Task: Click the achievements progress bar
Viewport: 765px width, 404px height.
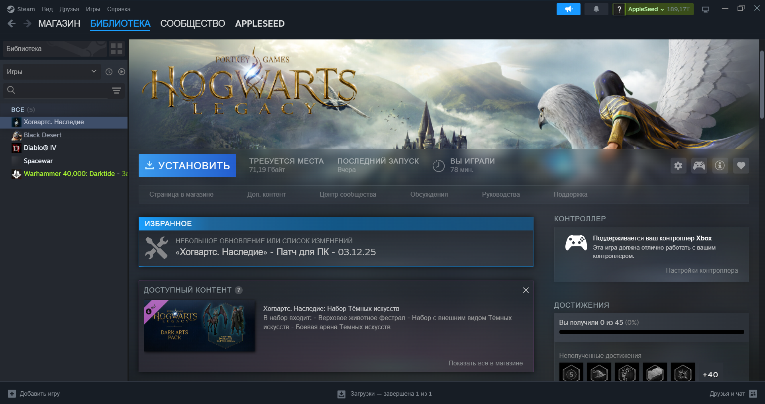Action: point(651,332)
